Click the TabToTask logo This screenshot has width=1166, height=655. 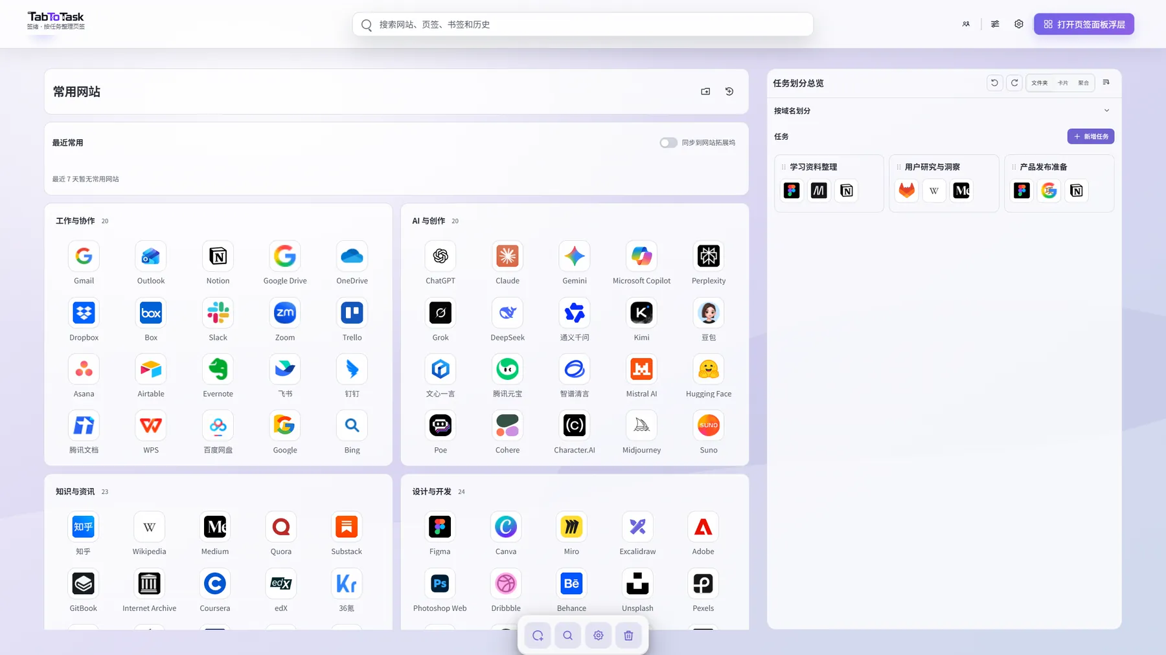coord(56,21)
